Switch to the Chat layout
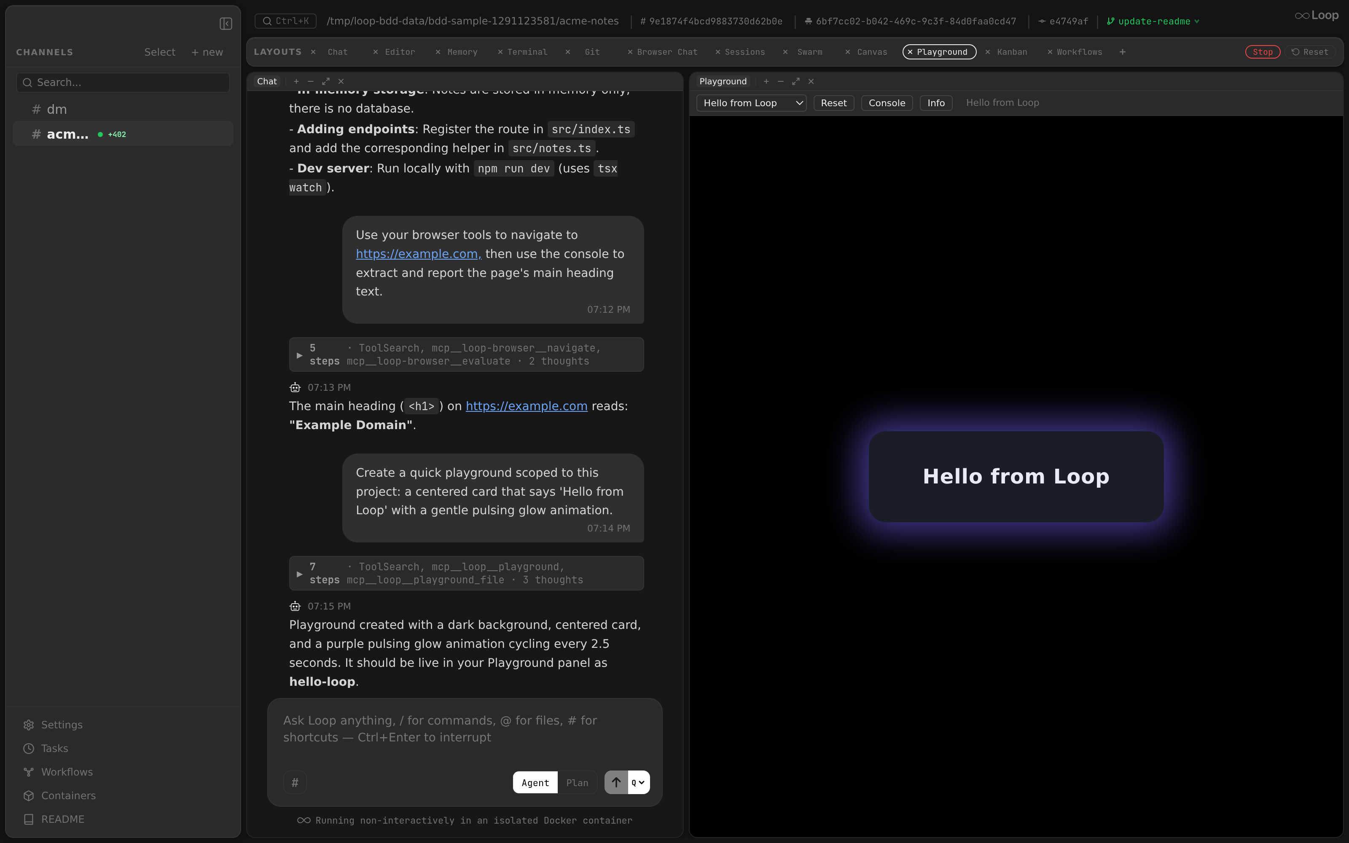 point(337,52)
